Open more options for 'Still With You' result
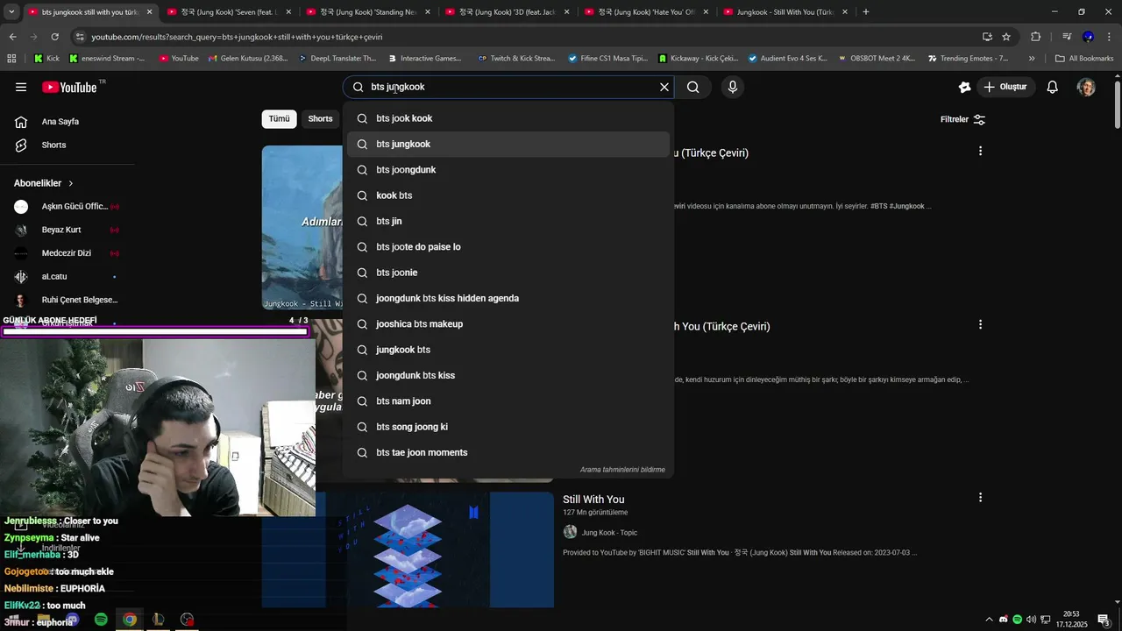The width and height of the screenshot is (1122, 631). click(x=980, y=497)
